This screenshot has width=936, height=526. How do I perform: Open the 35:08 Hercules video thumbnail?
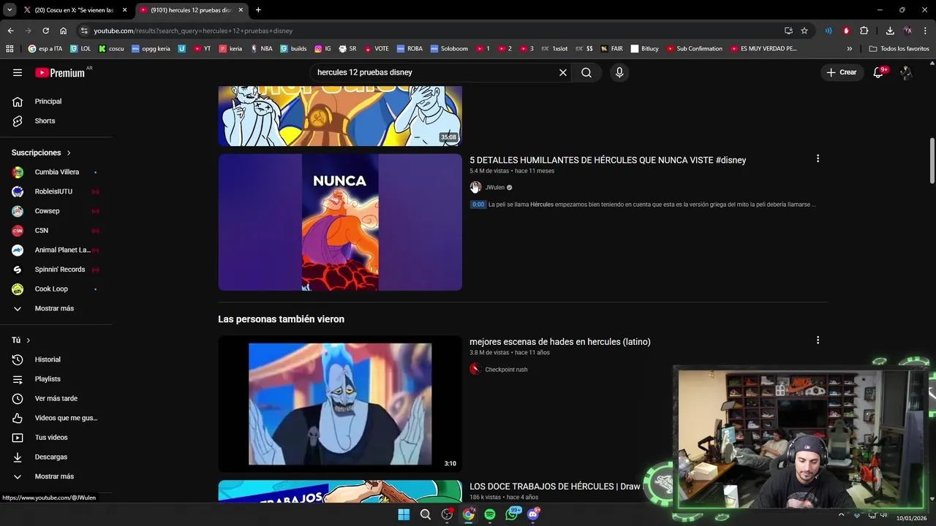pyautogui.click(x=340, y=115)
